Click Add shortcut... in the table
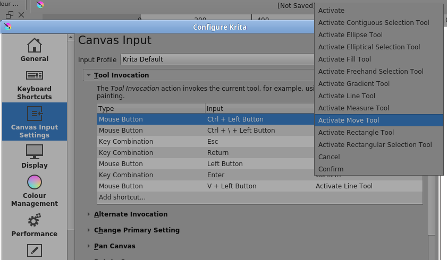 click(122, 197)
